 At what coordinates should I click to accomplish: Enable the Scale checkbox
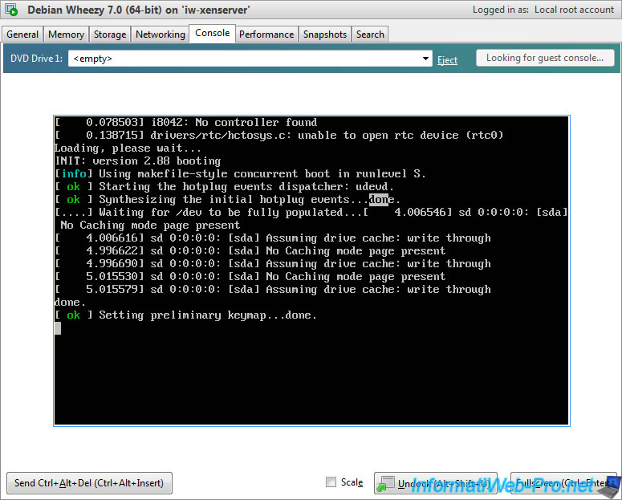(x=331, y=482)
